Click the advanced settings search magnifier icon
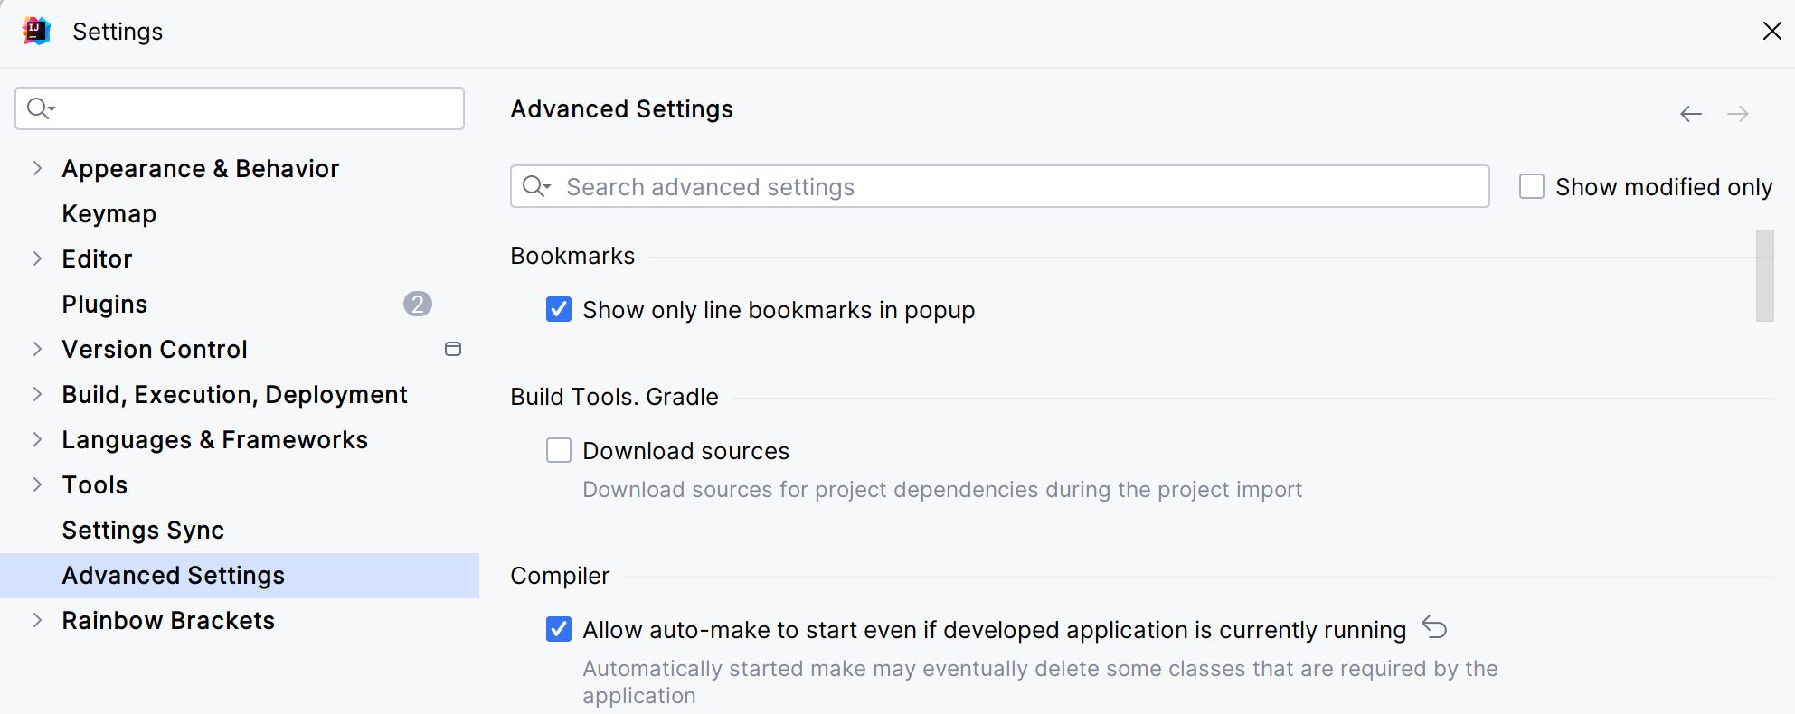The image size is (1795, 714). 535,186
